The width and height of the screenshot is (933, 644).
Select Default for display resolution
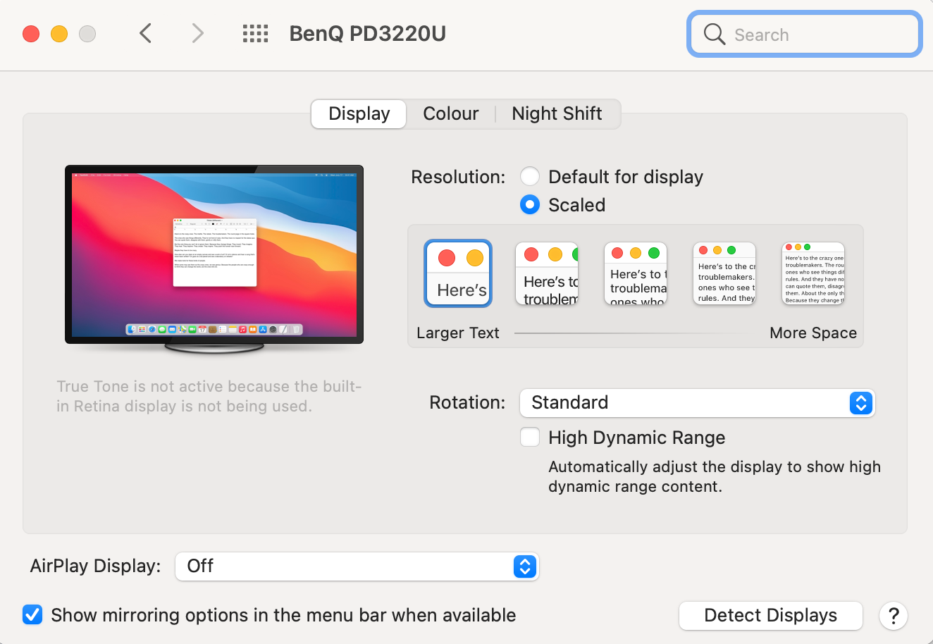(530, 176)
